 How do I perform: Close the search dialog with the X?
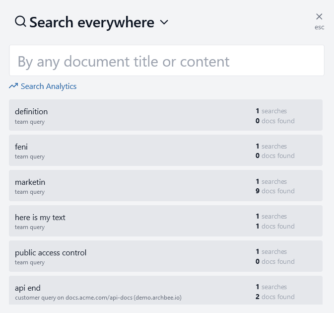pos(319,17)
